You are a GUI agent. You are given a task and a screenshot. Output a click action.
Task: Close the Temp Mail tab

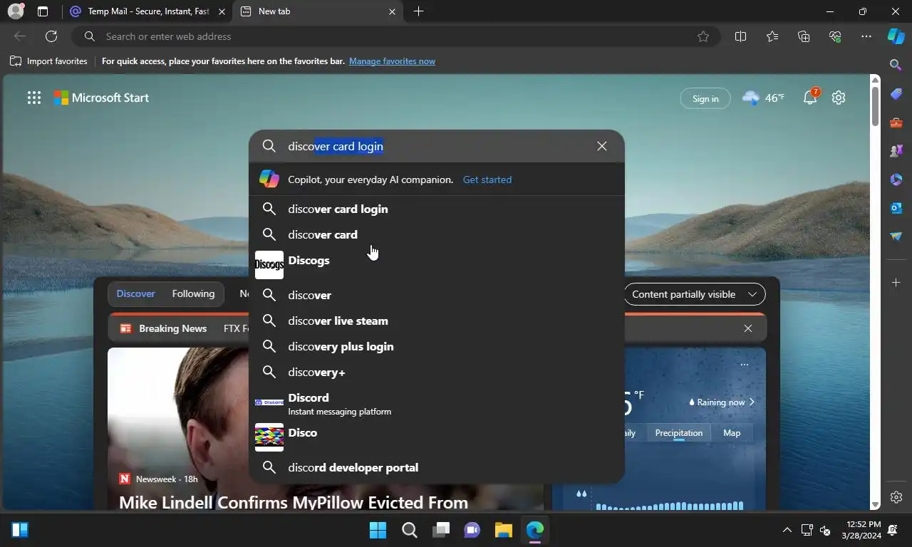point(222,11)
